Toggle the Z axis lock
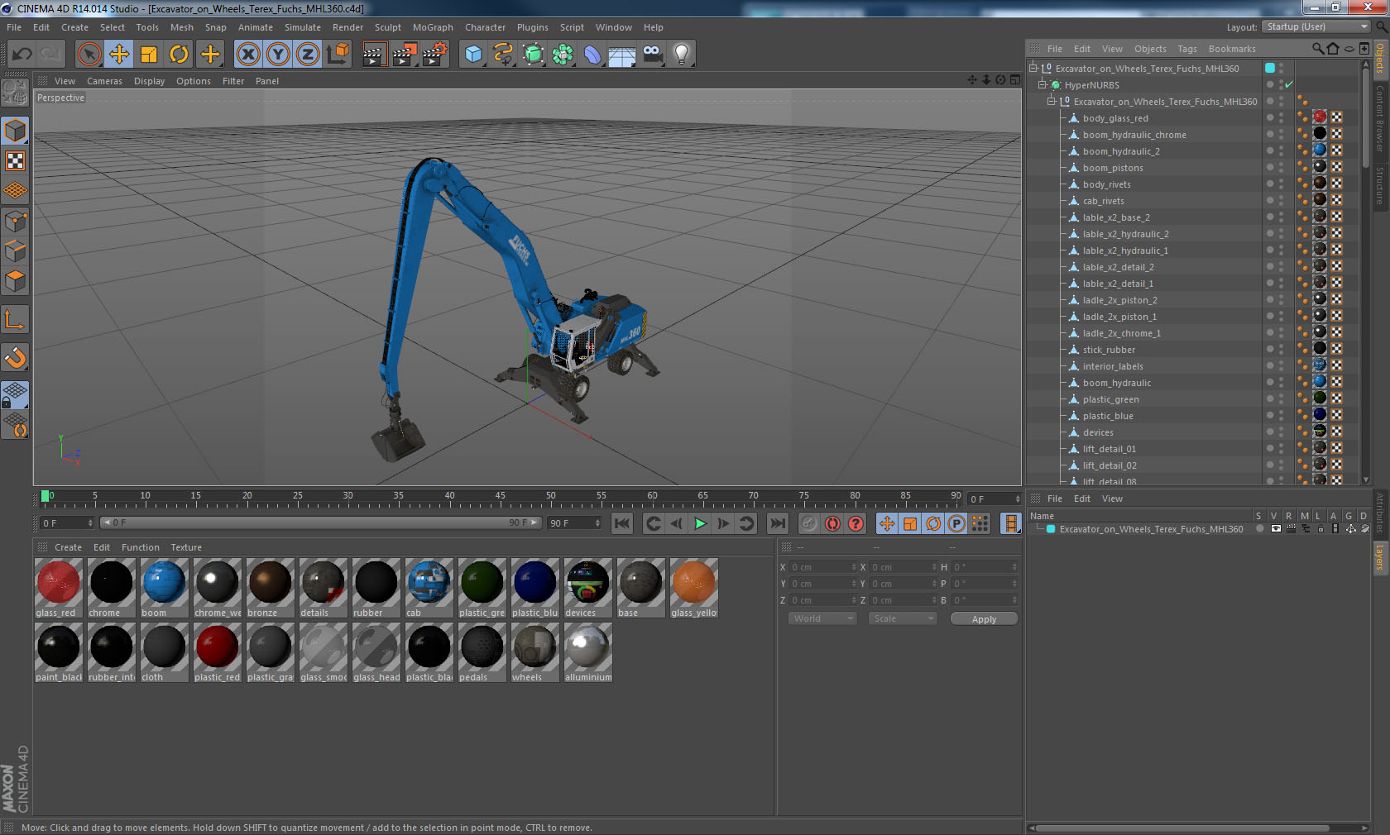This screenshot has width=1390, height=835. (x=308, y=55)
